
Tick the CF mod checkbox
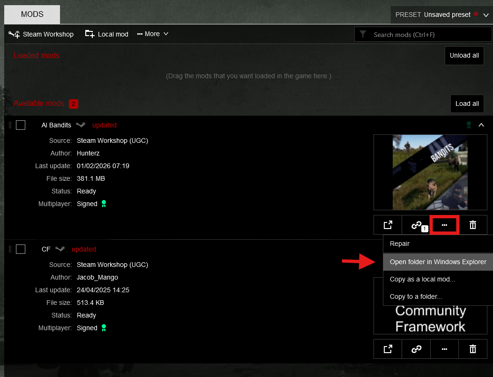point(21,249)
